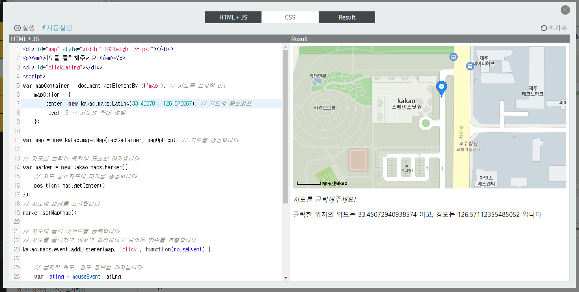Reset the code with 초기화

tap(554, 28)
